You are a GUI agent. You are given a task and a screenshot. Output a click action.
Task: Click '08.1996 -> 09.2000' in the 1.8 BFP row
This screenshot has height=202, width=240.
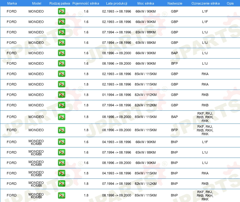click(117, 130)
